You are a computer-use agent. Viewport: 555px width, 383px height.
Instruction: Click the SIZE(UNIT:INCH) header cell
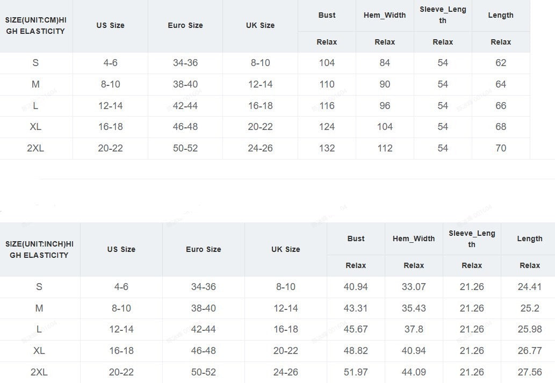[x=39, y=249]
